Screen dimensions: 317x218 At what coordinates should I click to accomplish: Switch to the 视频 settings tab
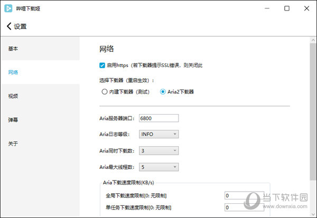(40, 96)
